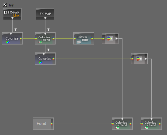167x135 pixels.
Task: Click the Uniform Blur input connector
Action: click(75, 38)
